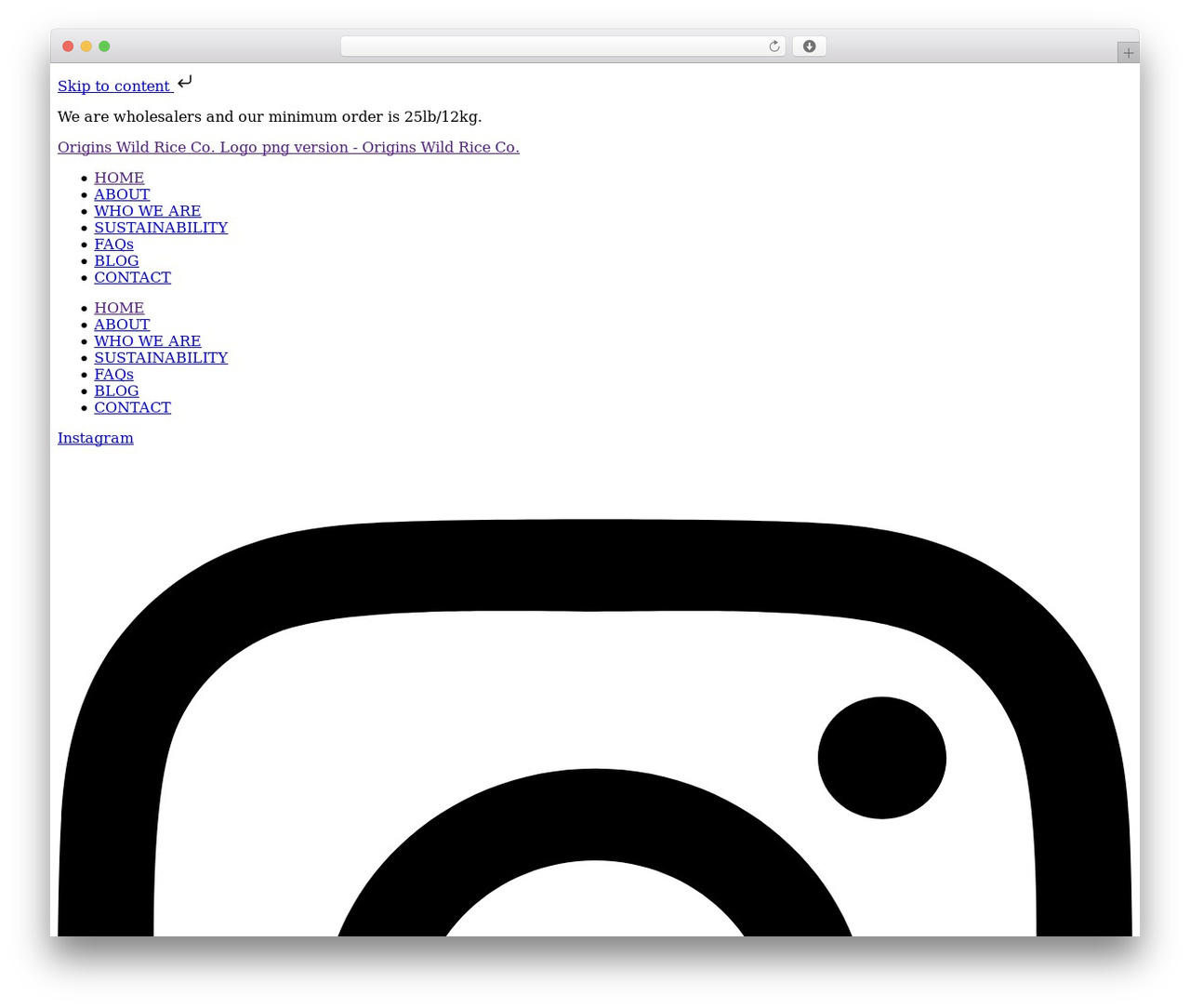The height and width of the screenshot is (1008, 1190).
Task: Click the browser reload icon
Action: [774, 46]
